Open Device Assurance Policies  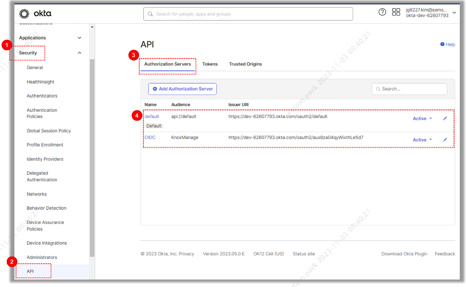45,225
